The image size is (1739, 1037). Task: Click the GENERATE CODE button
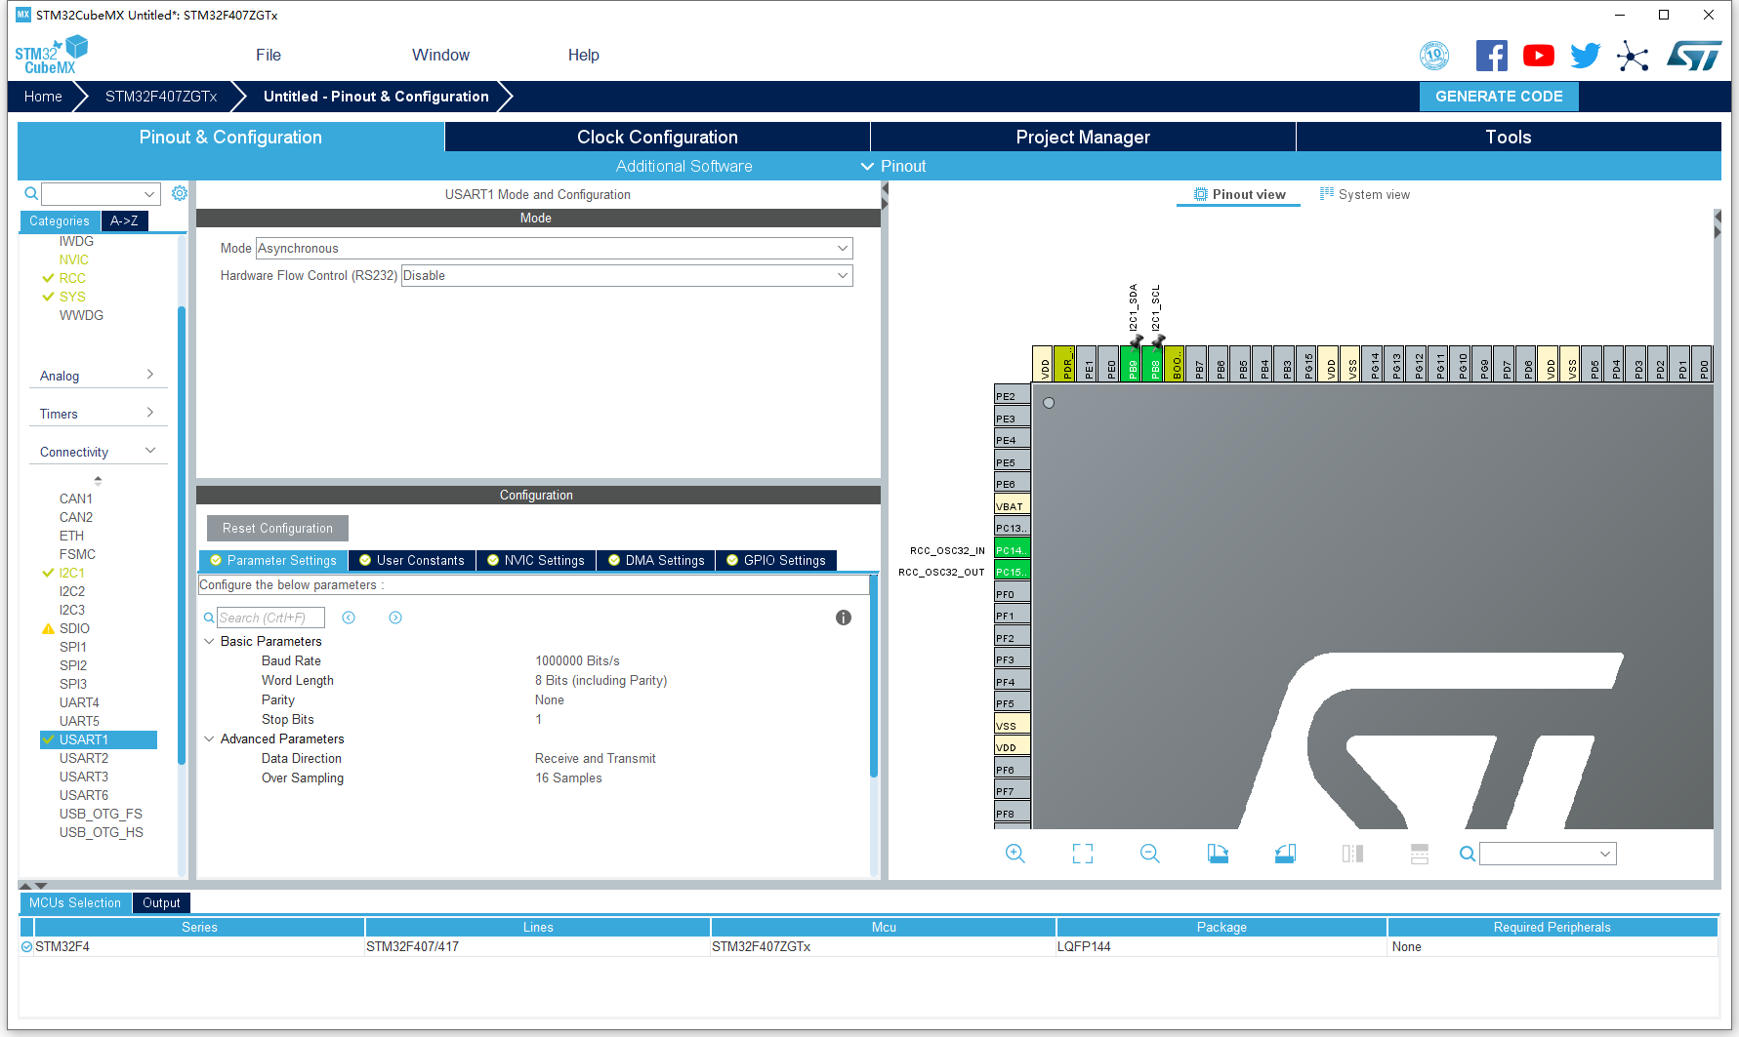[x=1499, y=96]
